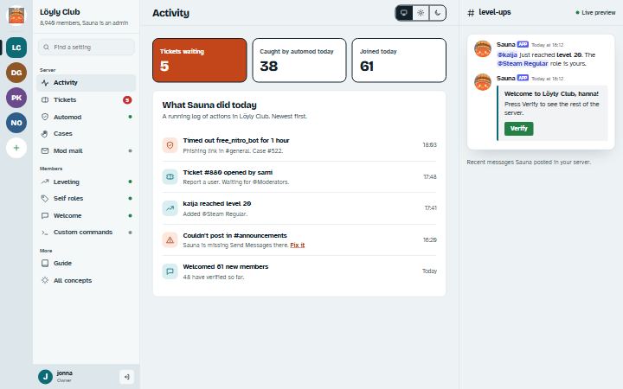Open 'Timed out free_nitro_bot for 1 hour' entry
Image resolution: width=623 pixels, height=389 pixels.
299,145
